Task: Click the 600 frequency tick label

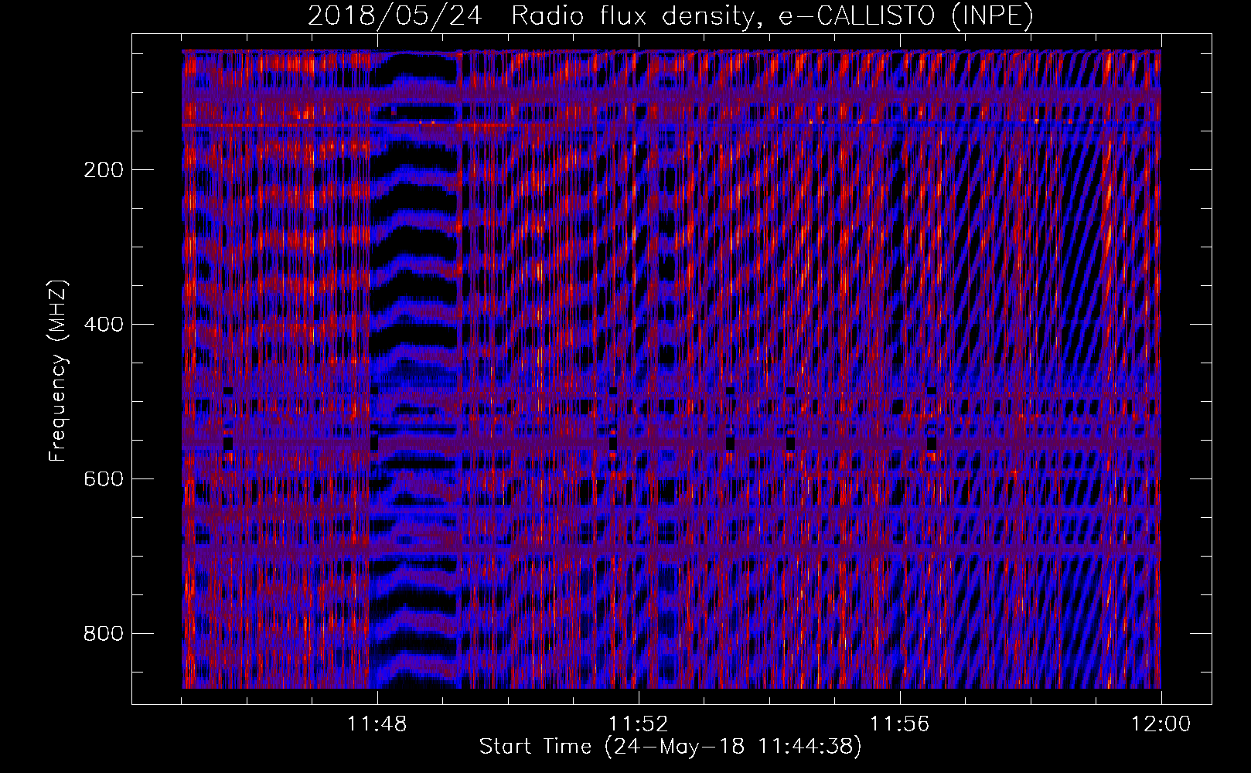Action: (104, 479)
